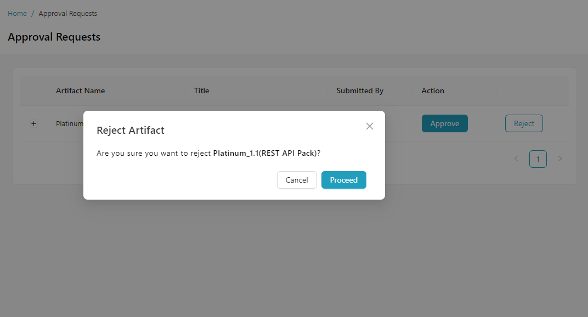Viewport: 588px width, 317px height.
Task: Go to the previous page arrow
Action: tap(516, 159)
